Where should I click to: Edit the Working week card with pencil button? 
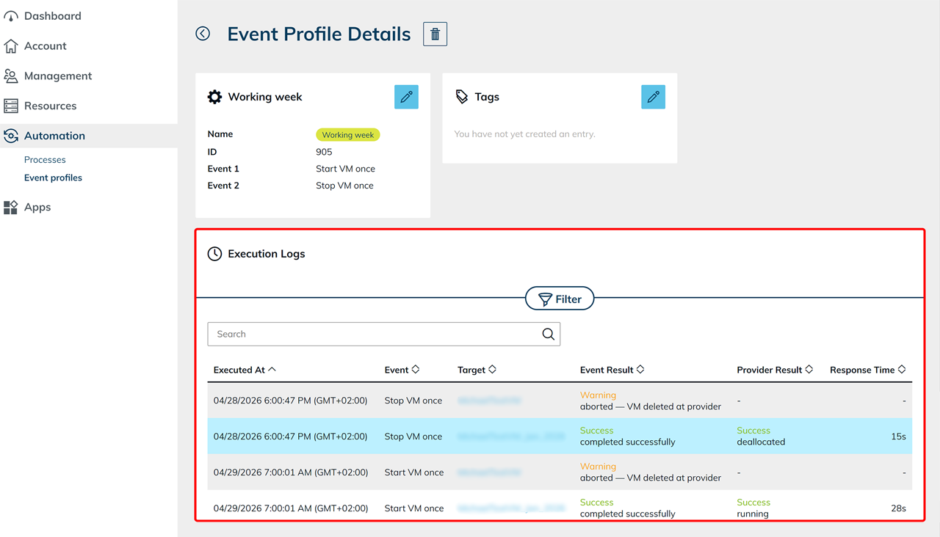pyautogui.click(x=406, y=97)
